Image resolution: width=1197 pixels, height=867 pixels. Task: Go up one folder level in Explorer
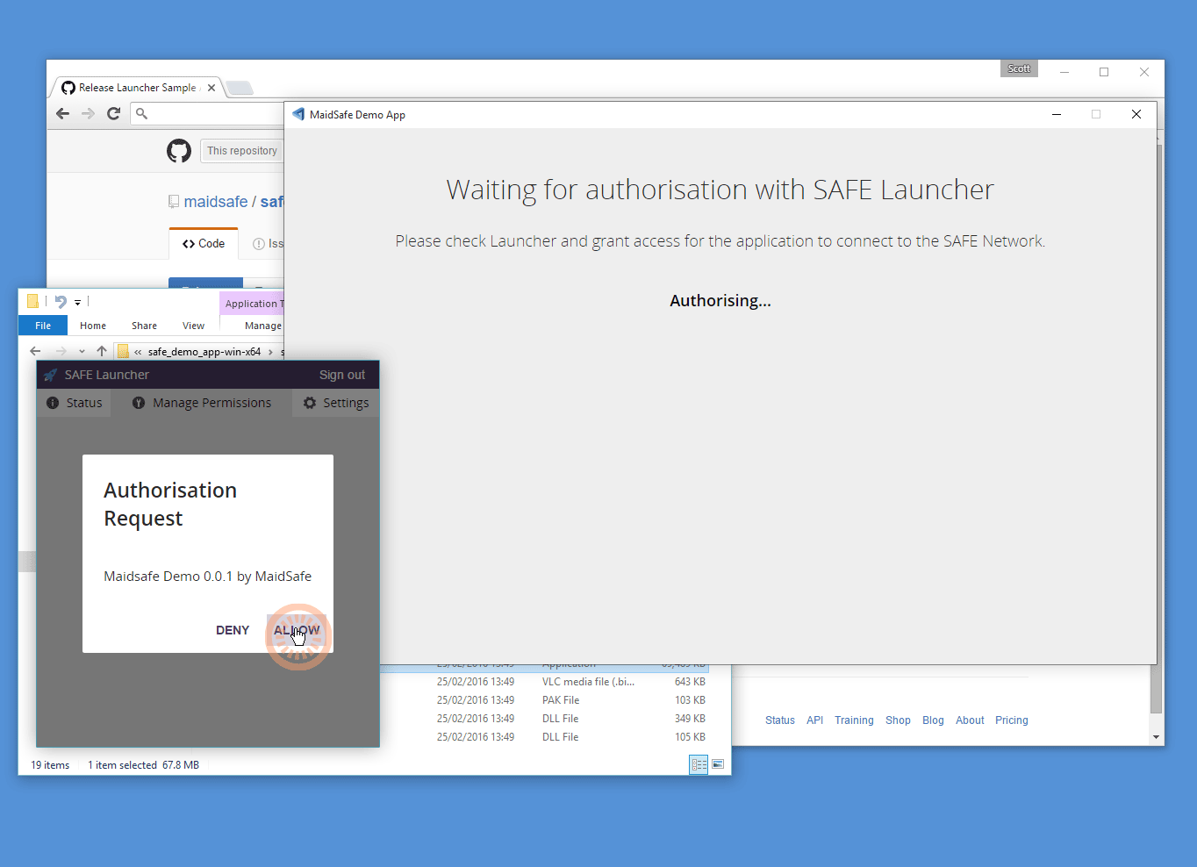(102, 351)
